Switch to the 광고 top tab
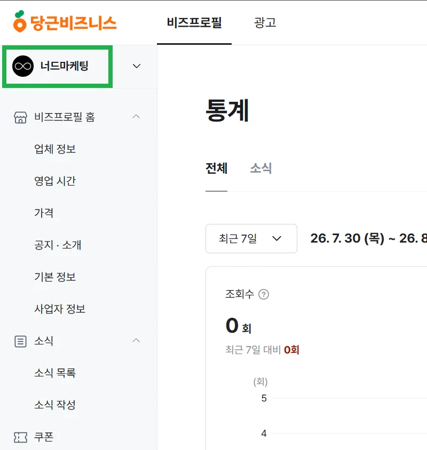 tap(265, 22)
